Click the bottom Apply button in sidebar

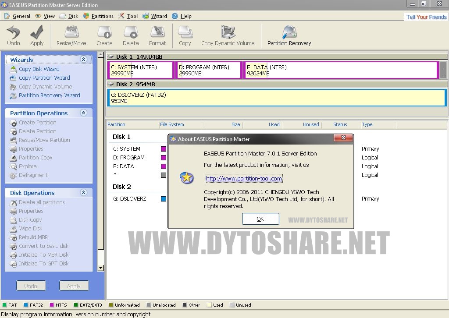pyautogui.click(x=74, y=286)
